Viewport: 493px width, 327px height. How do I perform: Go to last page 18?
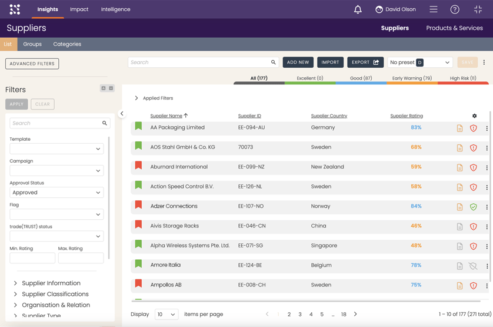(x=344, y=315)
